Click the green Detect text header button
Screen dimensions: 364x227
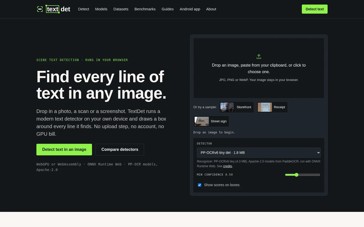(315, 9)
